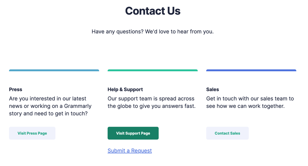Click the green bar above Help & Support

click(x=153, y=70)
